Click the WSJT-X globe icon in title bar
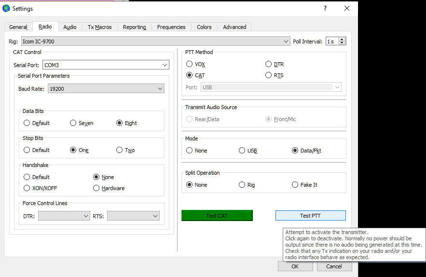The width and height of the screenshot is (426, 277). point(6,9)
